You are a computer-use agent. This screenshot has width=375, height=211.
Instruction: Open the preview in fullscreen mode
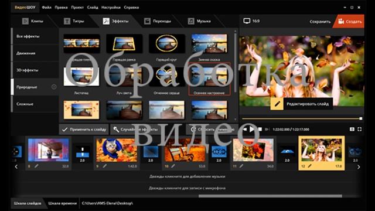[359, 129]
